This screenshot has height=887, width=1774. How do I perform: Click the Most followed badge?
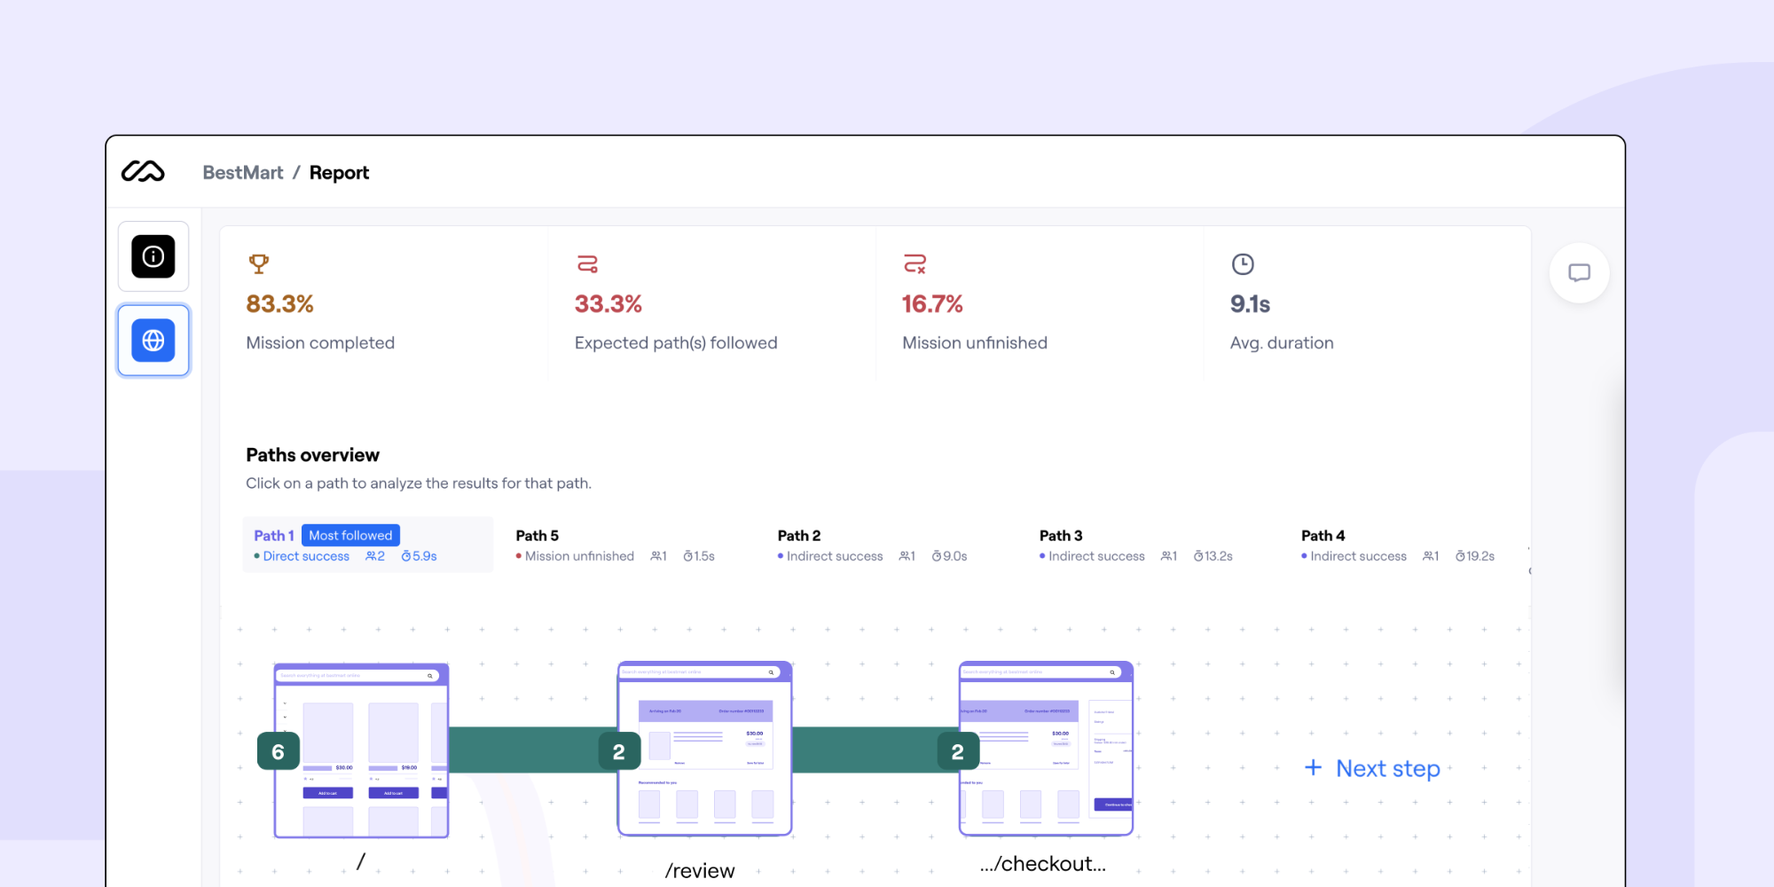(350, 535)
